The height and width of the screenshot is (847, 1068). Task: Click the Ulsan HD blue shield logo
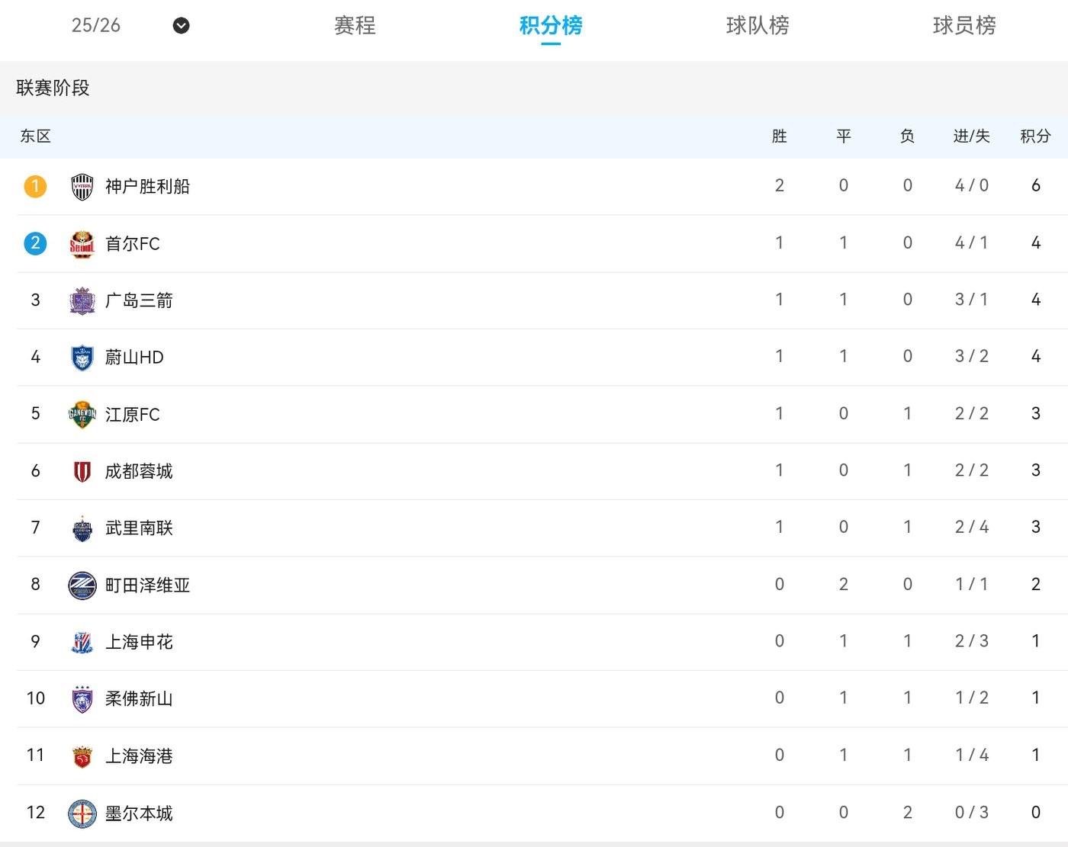(82, 358)
